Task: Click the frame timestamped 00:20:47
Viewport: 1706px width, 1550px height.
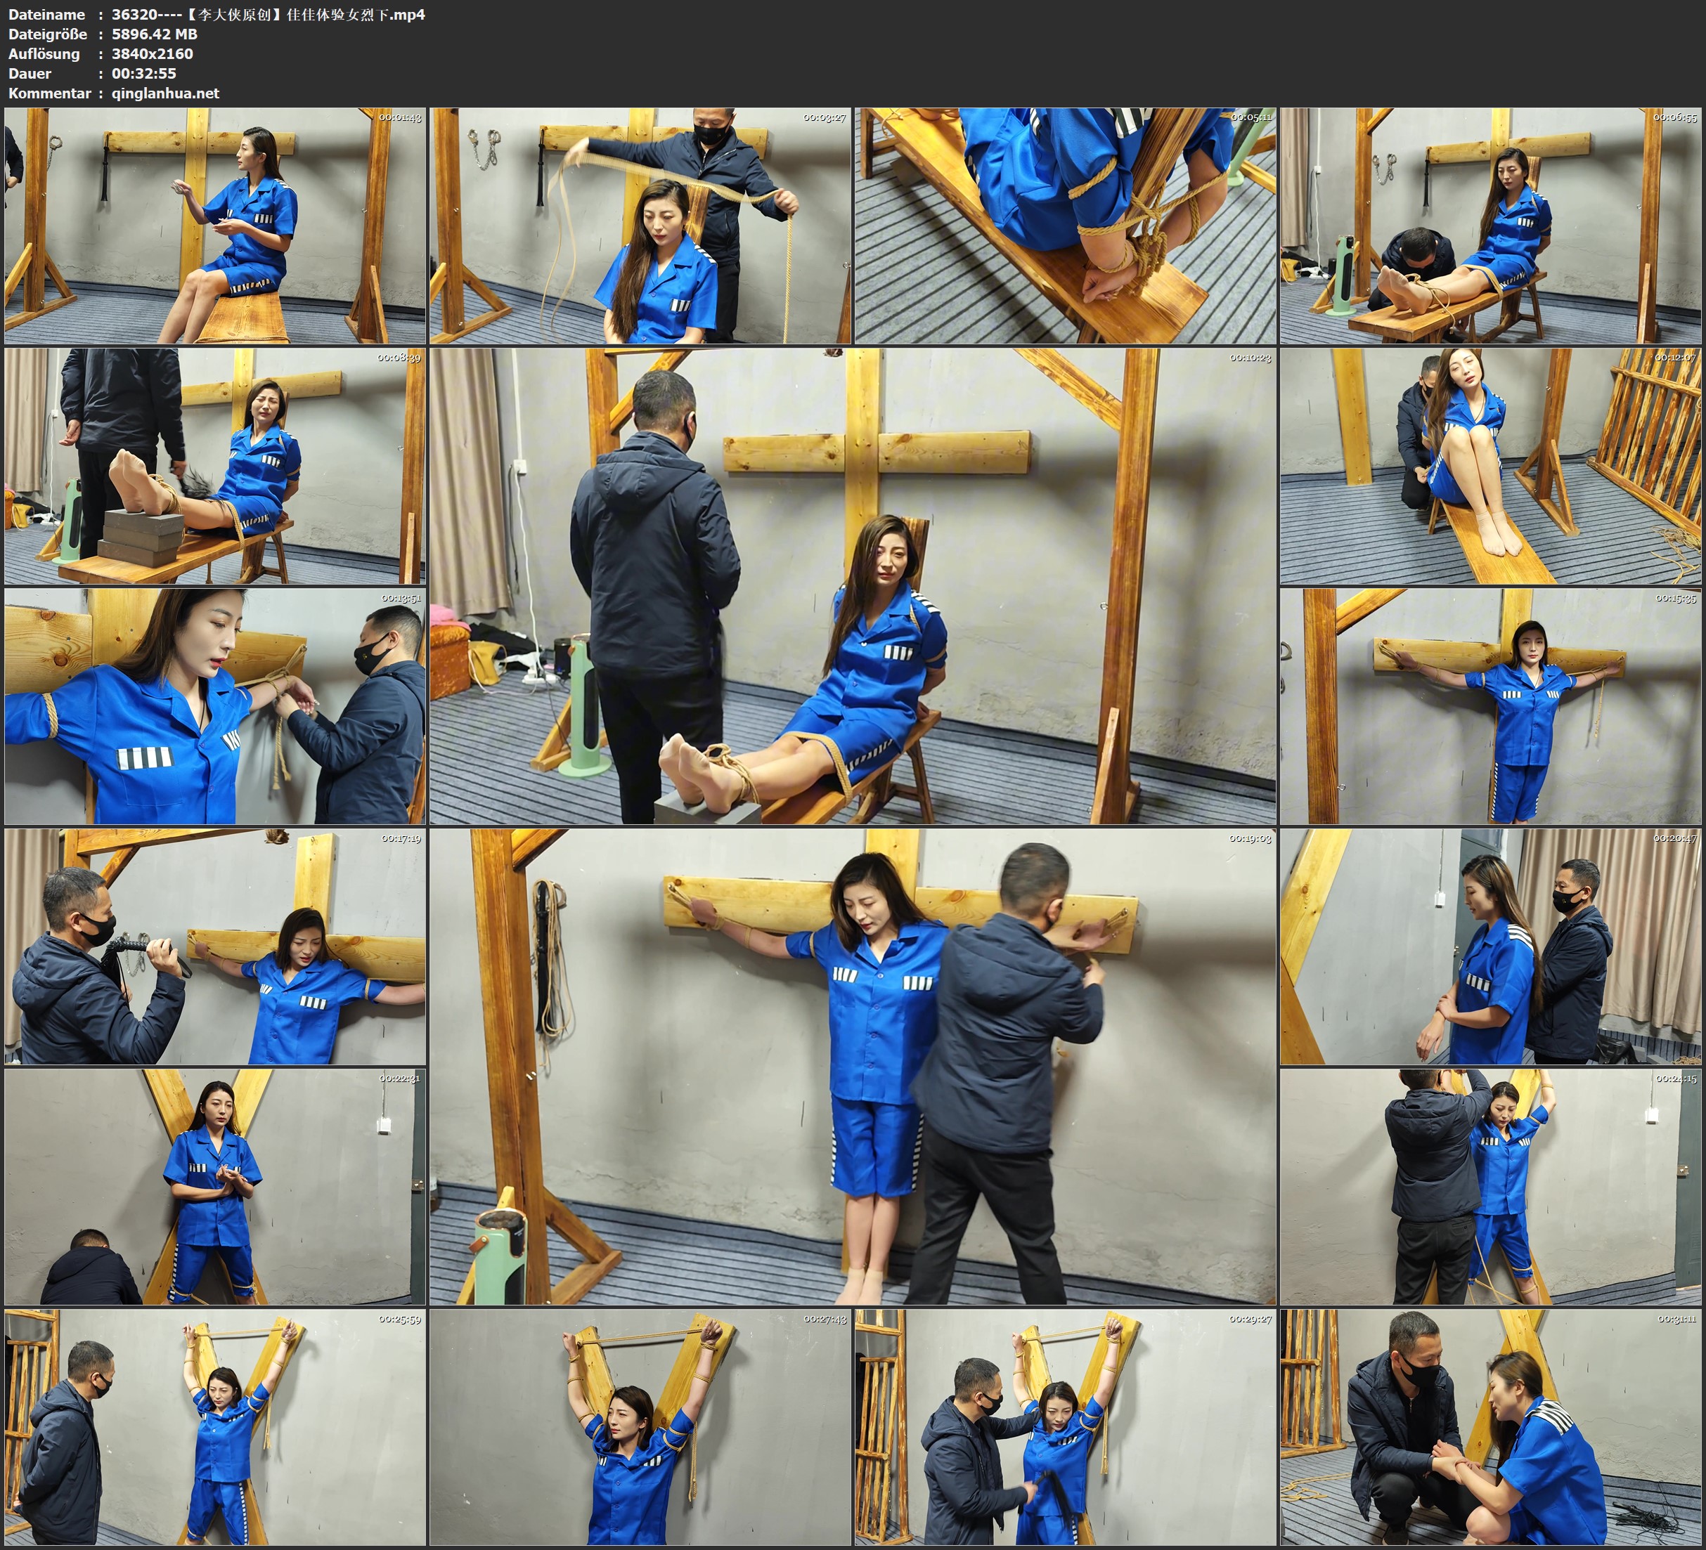Action: [x=1490, y=946]
